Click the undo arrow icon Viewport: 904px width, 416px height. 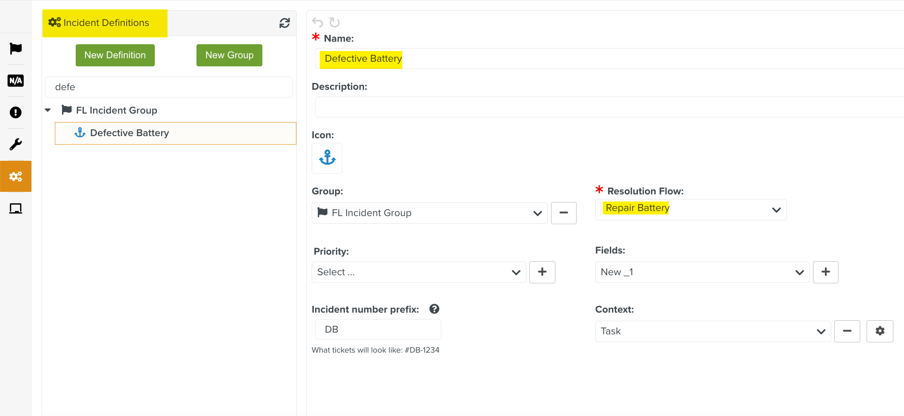pyautogui.click(x=318, y=22)
